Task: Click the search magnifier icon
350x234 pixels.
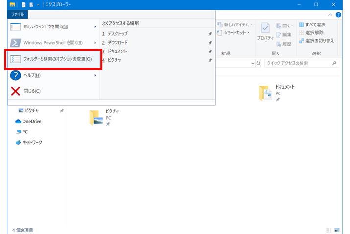Action: click(x=334, y=63)
